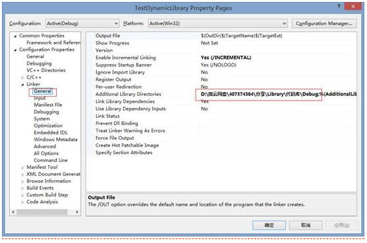Open the Configuration dropdown showing Active(Debug)
This screenshot has height=243, width=367.
[82, 24]
